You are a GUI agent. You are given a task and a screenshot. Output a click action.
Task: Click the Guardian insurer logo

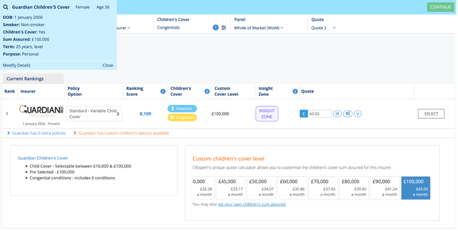[41, 111]
